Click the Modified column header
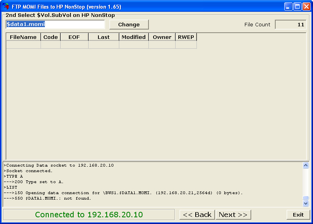 [x=134, y=37]
